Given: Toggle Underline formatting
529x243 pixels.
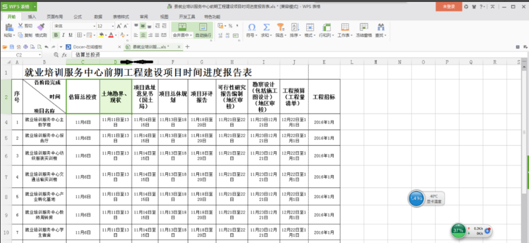Looking at the screenshot, I should [x=71, y=35].
